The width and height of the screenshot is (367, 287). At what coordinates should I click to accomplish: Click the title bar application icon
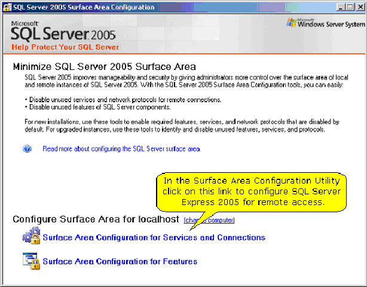[x=7, y=7]
